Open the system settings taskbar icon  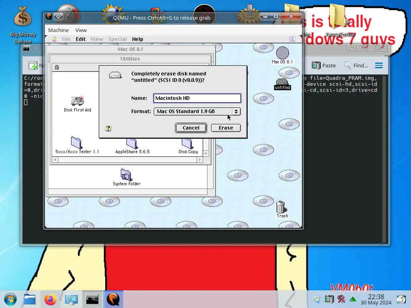point(71,299)
